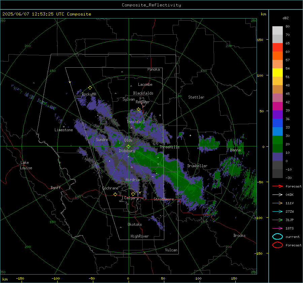Select the 54 dBZ yellow swatch
The image size is (303, 283).
277,72
